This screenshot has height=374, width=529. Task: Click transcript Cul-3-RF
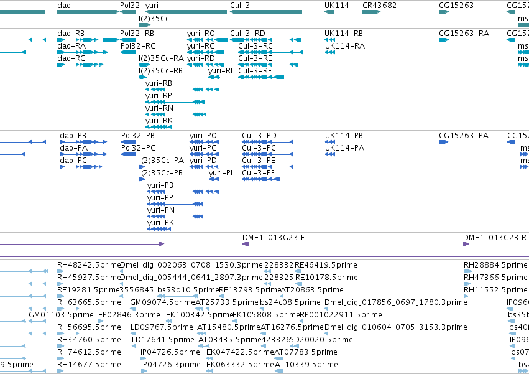(x=255, y=71)
